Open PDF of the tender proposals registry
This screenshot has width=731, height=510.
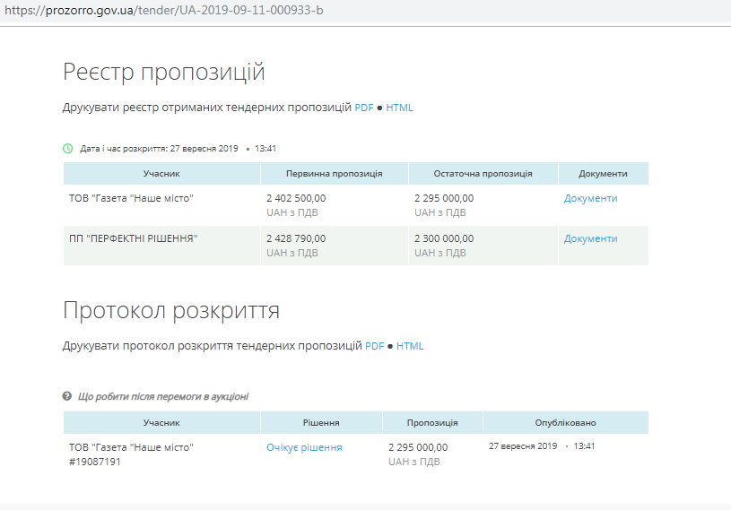(x=363, y=108)
